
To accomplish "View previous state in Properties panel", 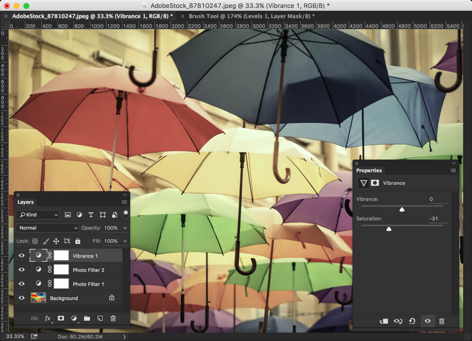I will coord(398,322).
